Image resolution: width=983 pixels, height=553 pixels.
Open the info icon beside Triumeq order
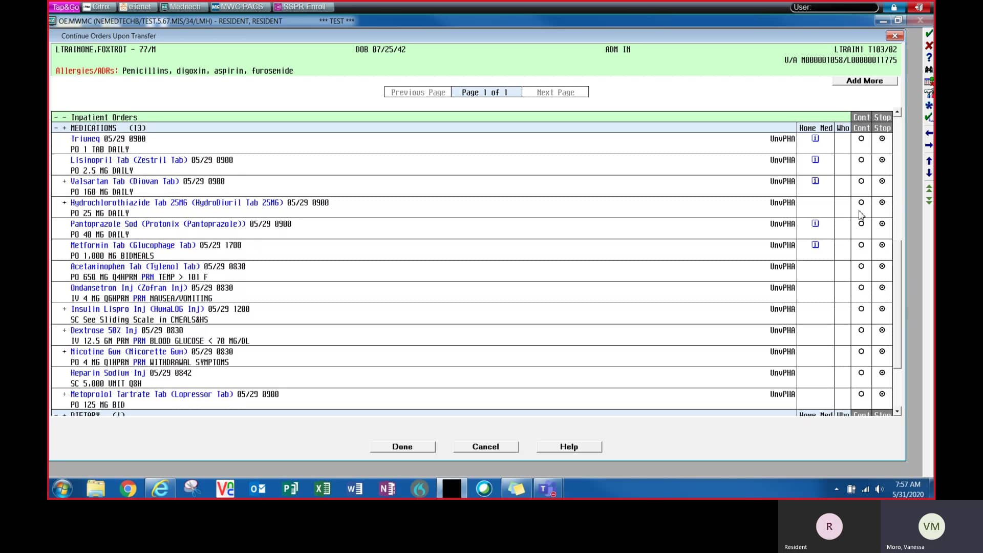point(815,138)
